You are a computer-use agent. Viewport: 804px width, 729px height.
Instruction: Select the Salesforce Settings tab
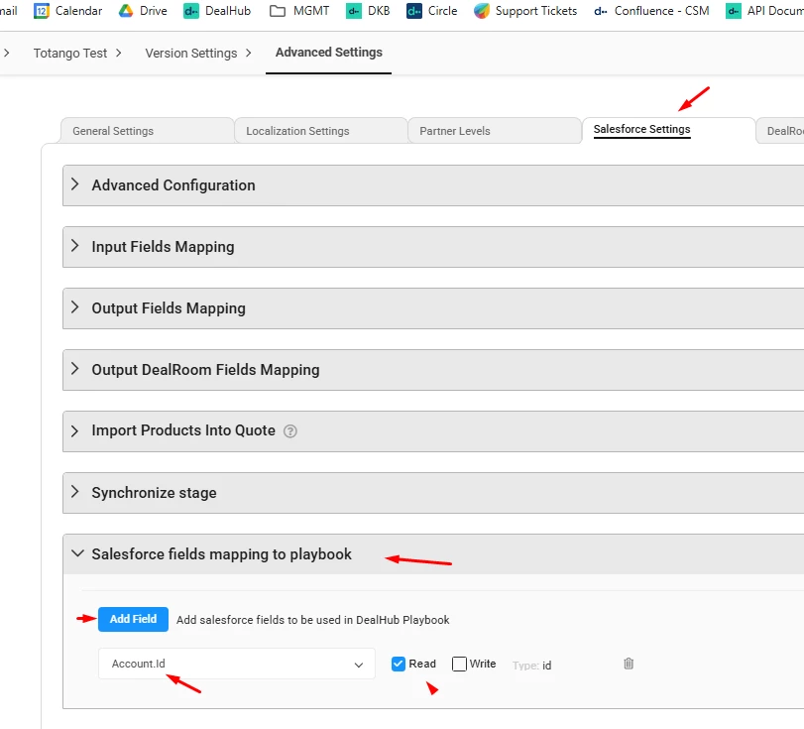[x=668, y=131]
